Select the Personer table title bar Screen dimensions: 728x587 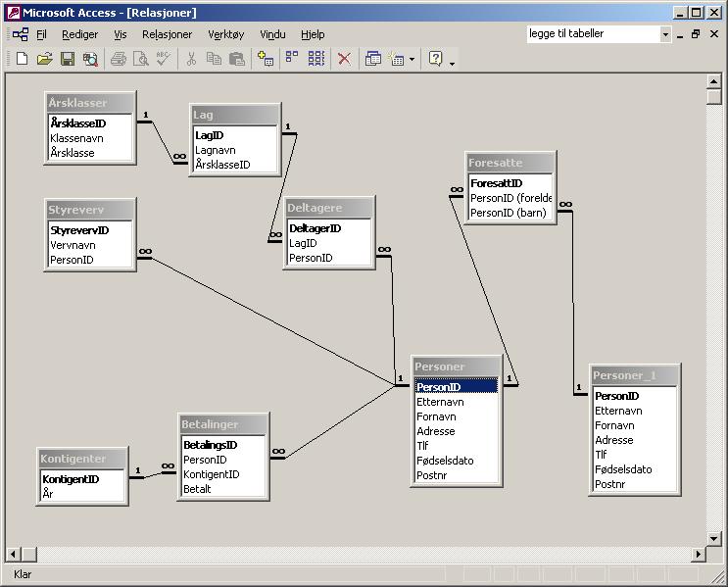tap(457, 367)
